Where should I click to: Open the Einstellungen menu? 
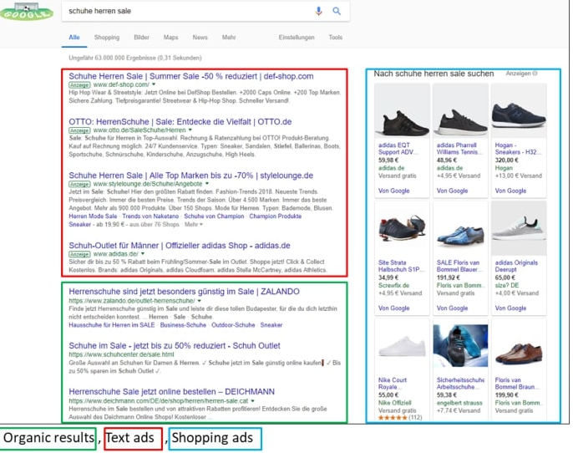pos(297,38)
